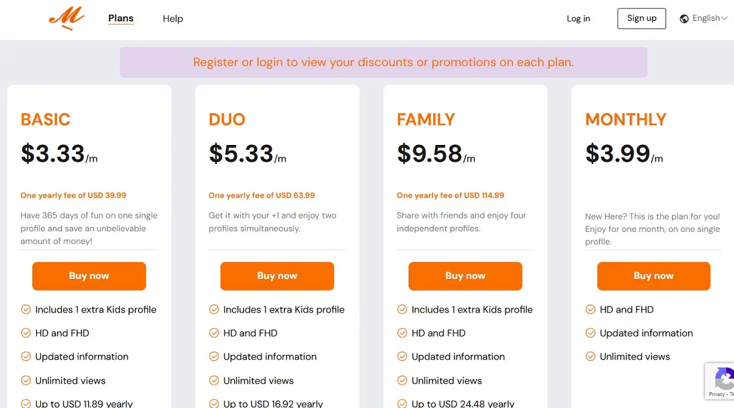Click checkmark beside DUO Unlimited views
Image resolution: width=734 pixels, height=408 pixels.
[214, 380]
